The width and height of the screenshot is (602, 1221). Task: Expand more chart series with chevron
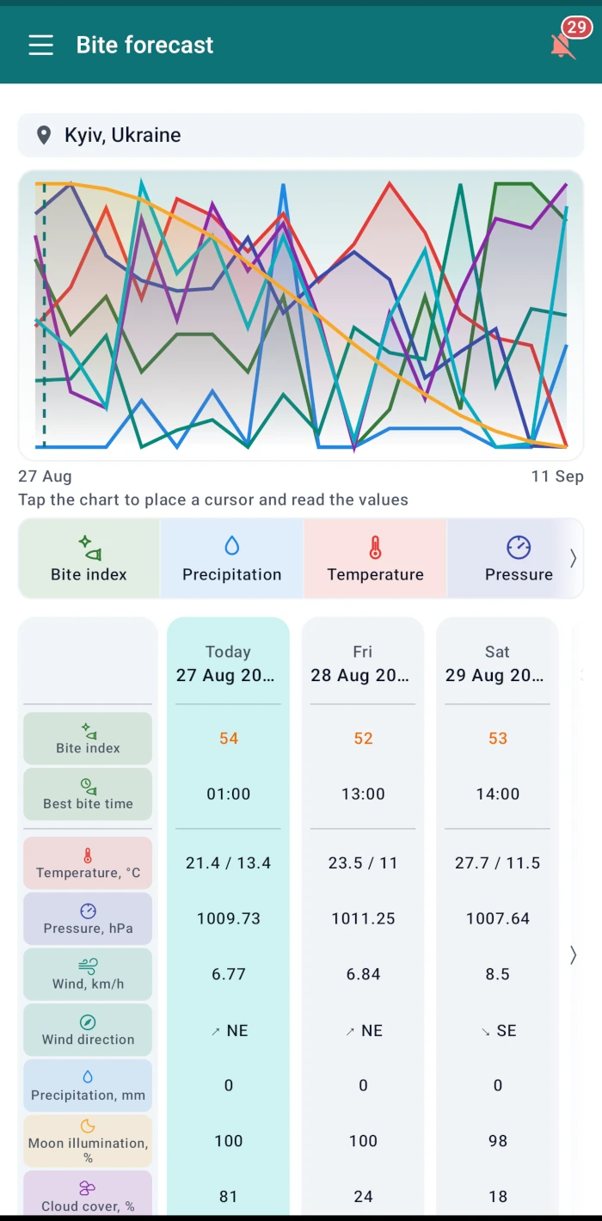tap(574, 559)
